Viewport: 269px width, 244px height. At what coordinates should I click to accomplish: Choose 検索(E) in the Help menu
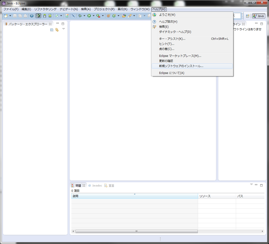pos(192,27)
